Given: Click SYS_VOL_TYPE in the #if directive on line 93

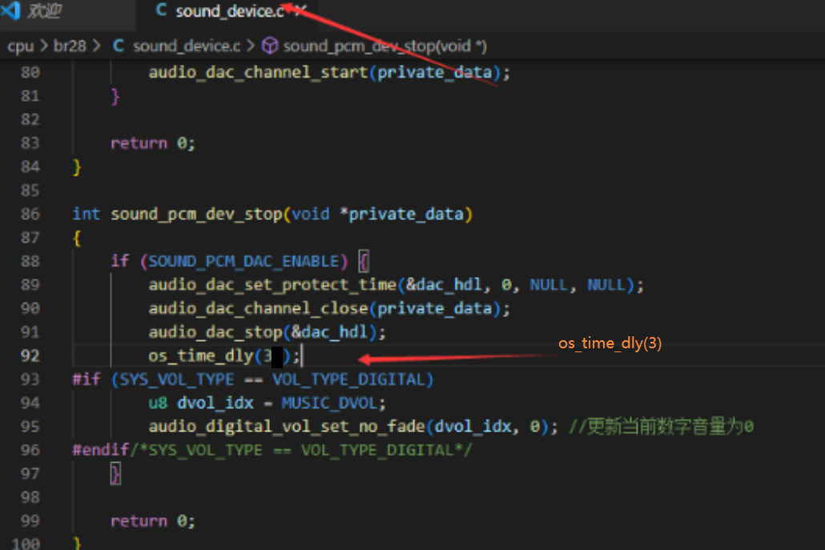Looking at the screenshot, I should [x=177, y=379].
